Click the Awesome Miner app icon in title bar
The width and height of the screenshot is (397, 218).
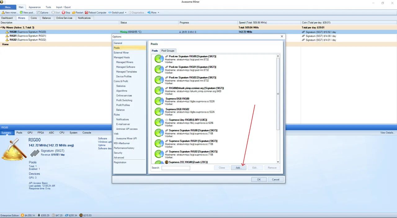(x=2, y=2)
